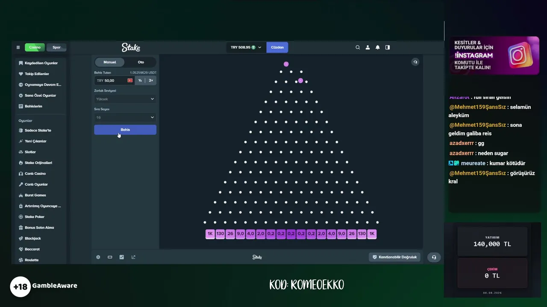Open Yeni Çıkanlar in the sidebar
The image size is (547, 307).
pos(35,141)
